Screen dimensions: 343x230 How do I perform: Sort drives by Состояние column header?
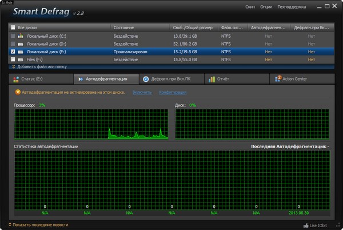pos(123,27)
